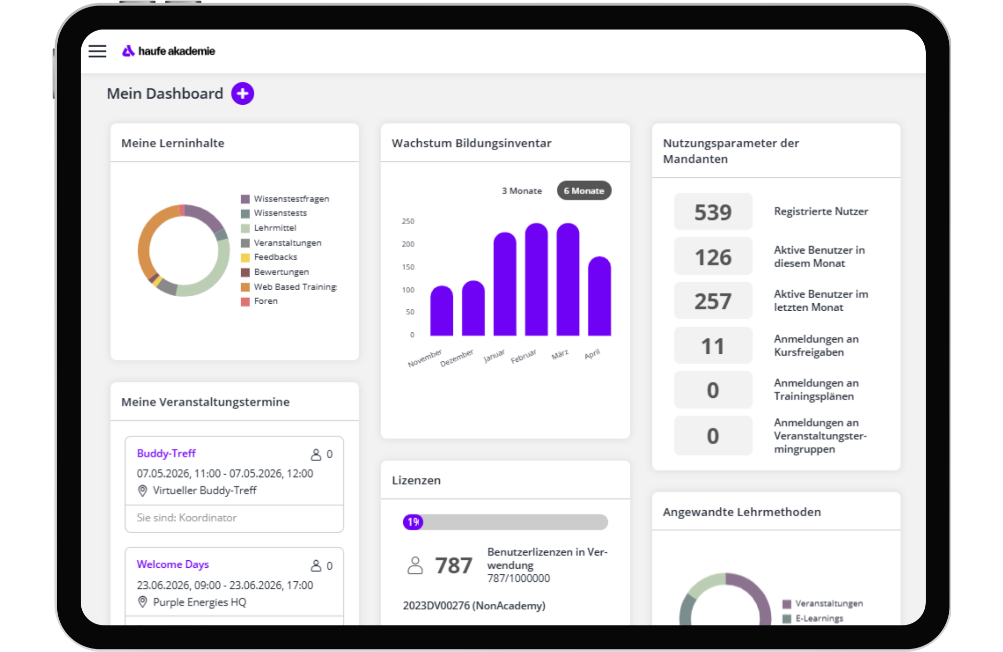This screenshot has height=652, width=1003.
Task: Toggle the Wissenstestfragen legend entry
Action: pyautogui.click(x=285, y=199)
